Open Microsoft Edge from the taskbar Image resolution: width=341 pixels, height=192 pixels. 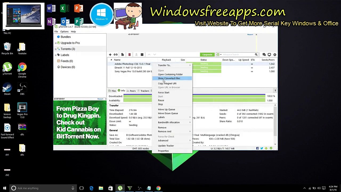click(x=91, y=188)
